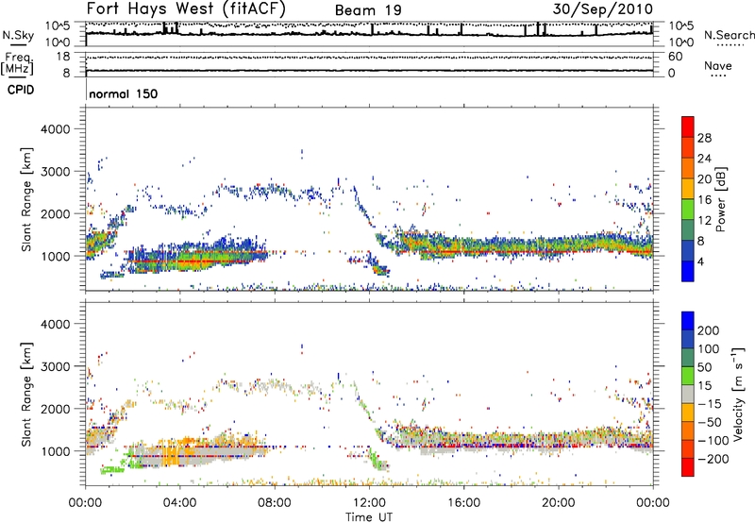Click '2000' on the velocity panel range axis
This screenshot has height=523, width=755.
[x=56, y=409]
